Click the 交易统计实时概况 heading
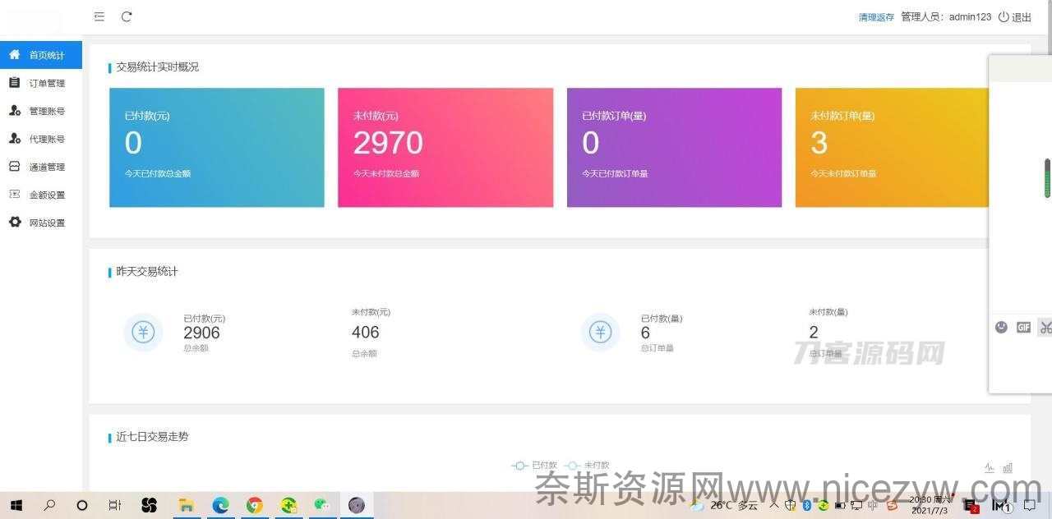This screenshot has height=519, width=1052. pos(157,67)
